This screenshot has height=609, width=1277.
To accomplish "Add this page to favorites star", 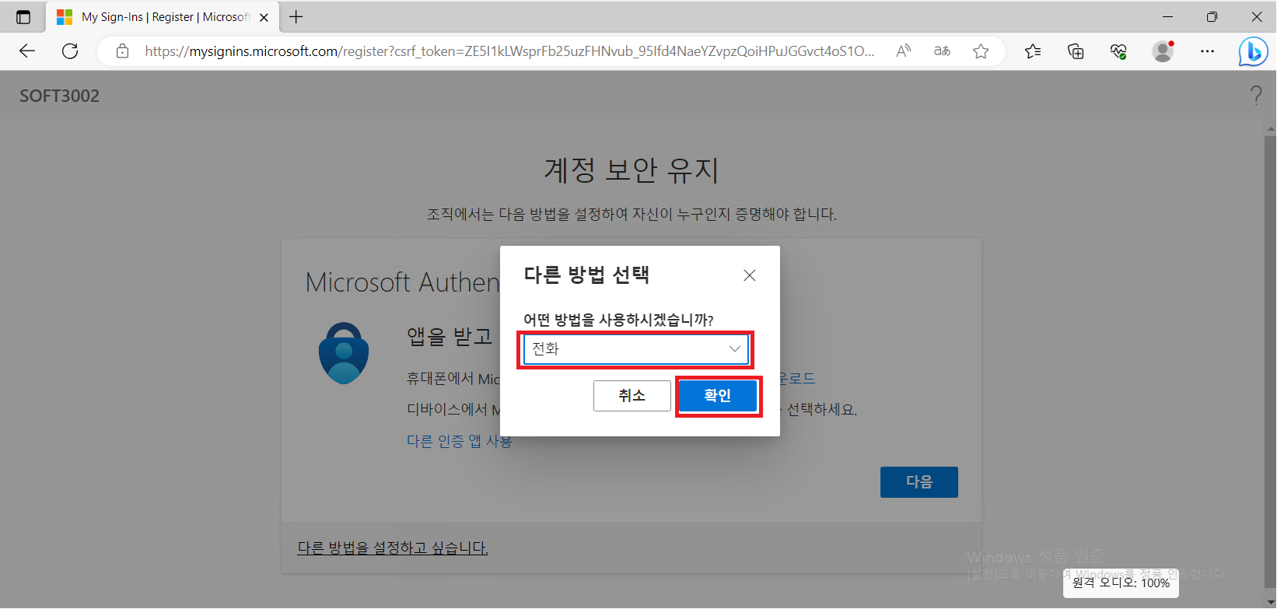I will 981,51.
